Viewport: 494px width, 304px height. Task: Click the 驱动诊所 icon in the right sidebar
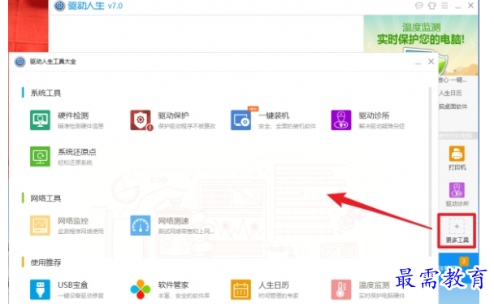click(x=457, y=190)
